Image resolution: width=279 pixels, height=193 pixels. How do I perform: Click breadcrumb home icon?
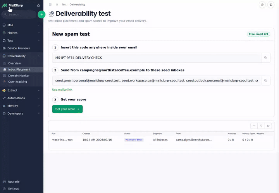tap(57, 5)
